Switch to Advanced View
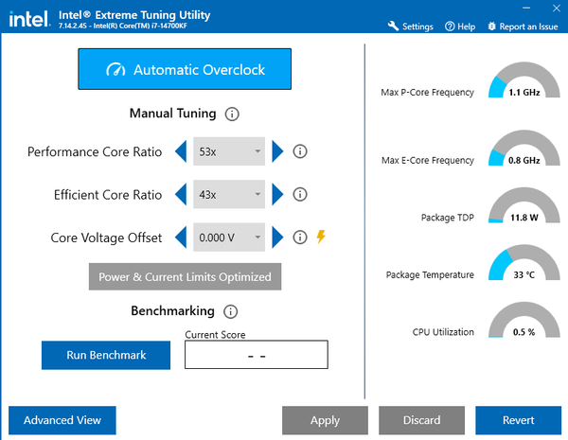The image size is (568, 440). (62, 420)
